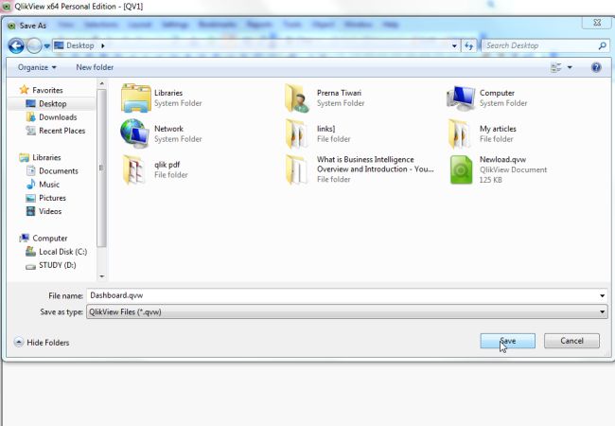
Task: Click navigation pane scroll down arrow
Action: coord(101,276)
